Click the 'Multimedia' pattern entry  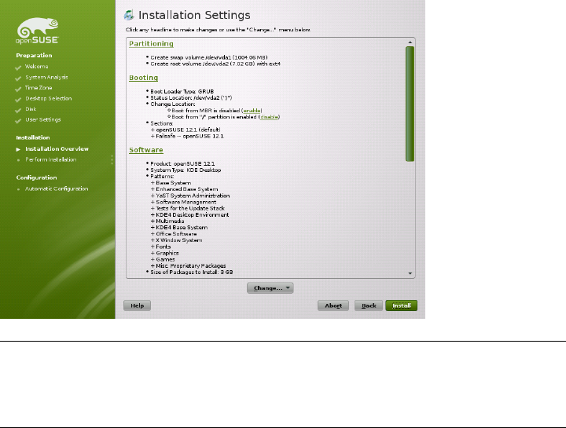[170, 221]
